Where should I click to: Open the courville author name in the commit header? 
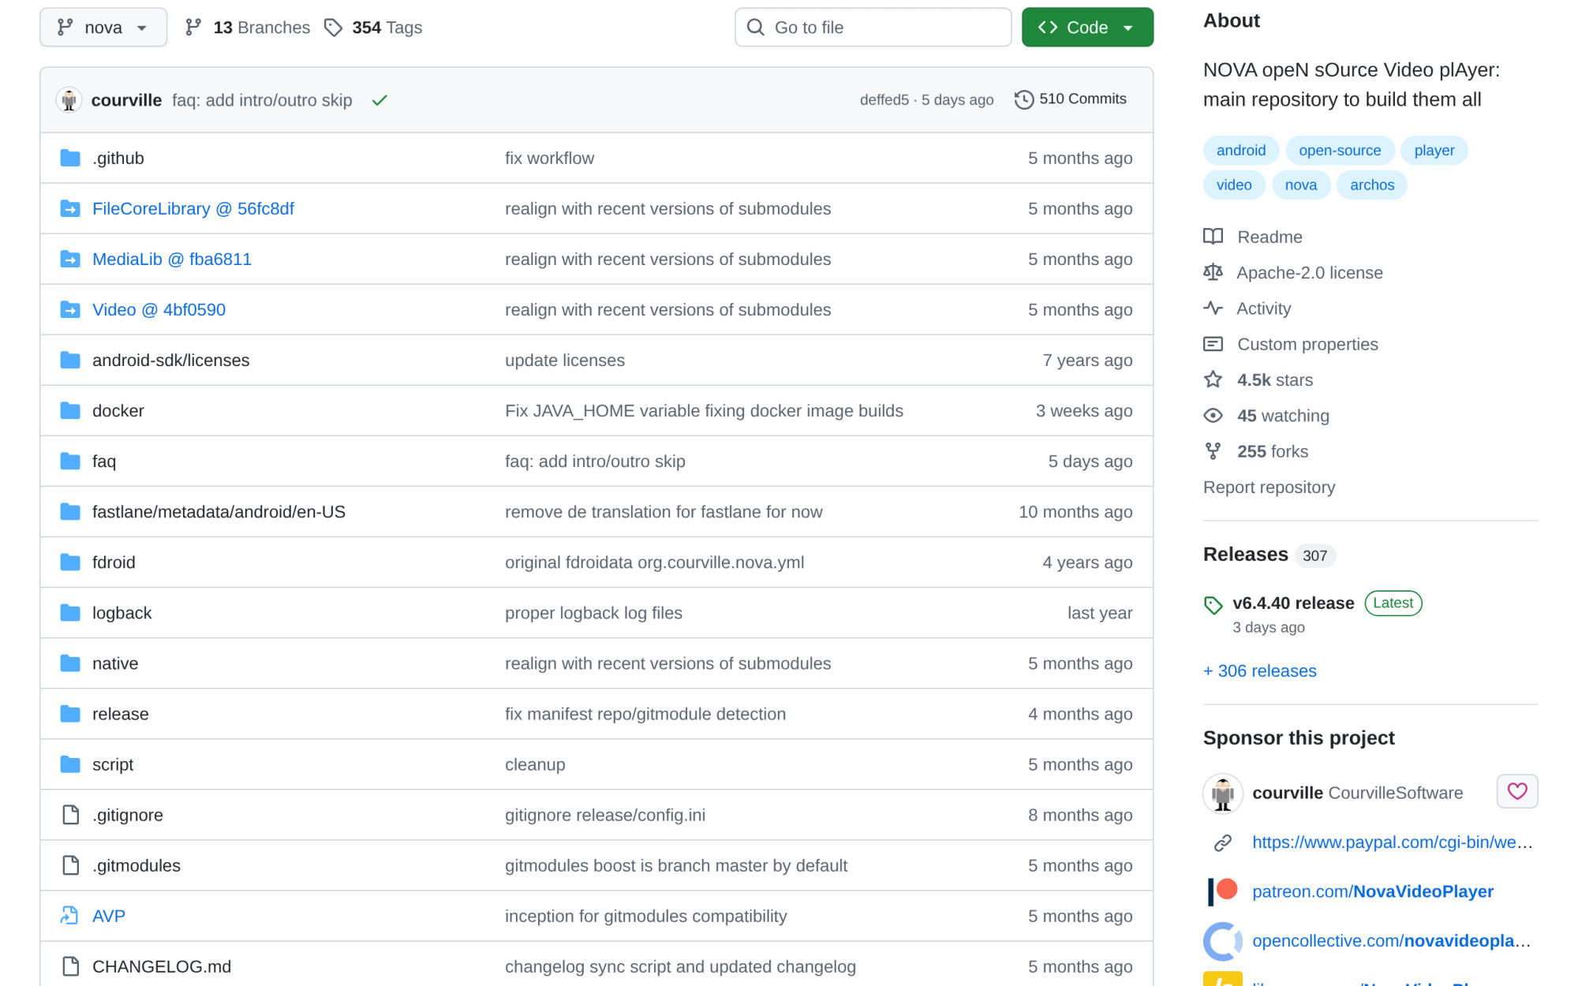[126, 100]
